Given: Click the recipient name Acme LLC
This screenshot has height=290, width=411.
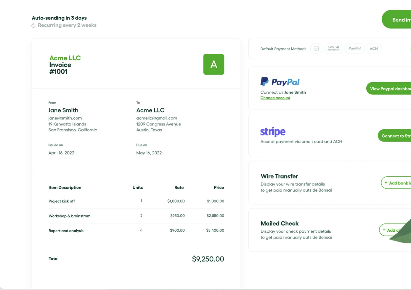Looking at the screenshot, I should tap(150, 110).
